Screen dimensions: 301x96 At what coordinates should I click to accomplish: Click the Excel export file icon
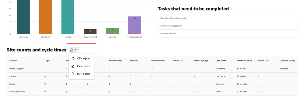[73, 66]
